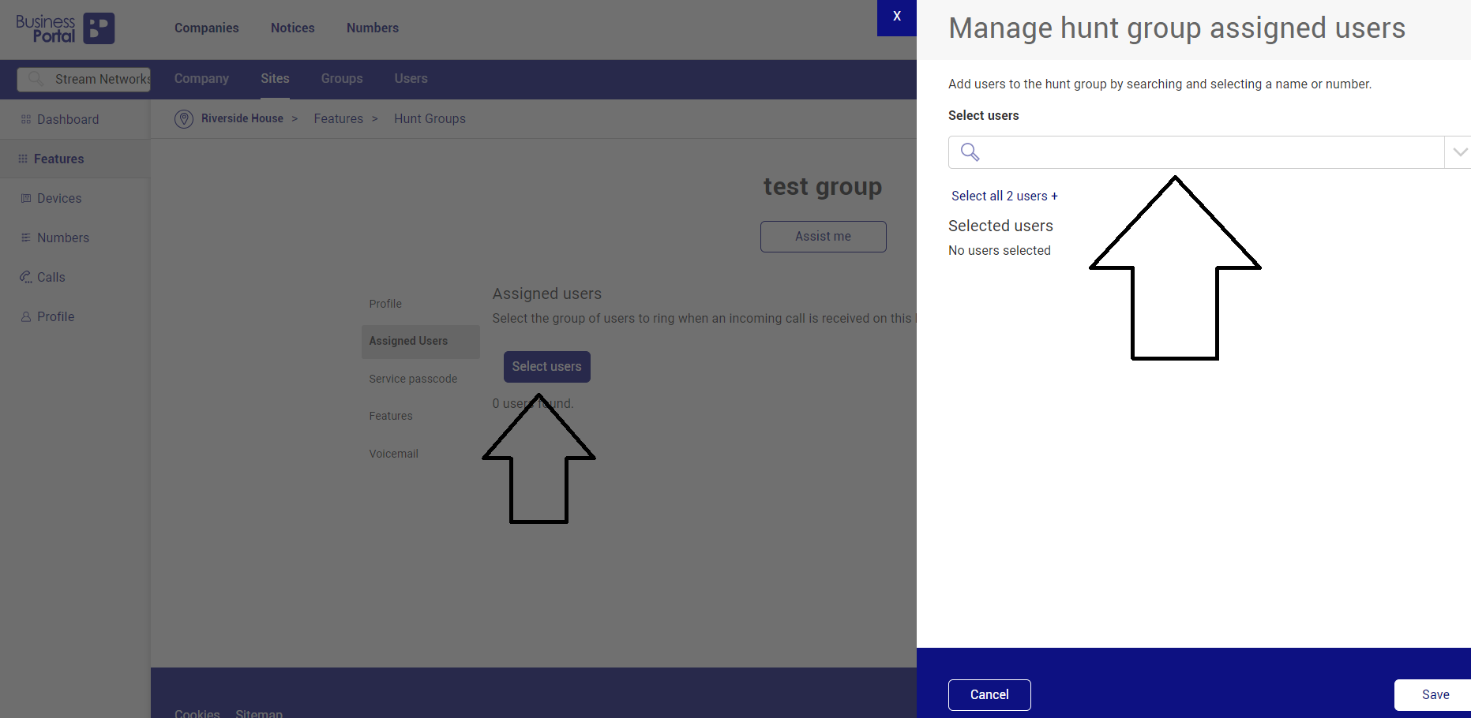Open Numbers in the sidebar
The height and width of the screenshot is (718, 1471).
[x=63, y=237]
